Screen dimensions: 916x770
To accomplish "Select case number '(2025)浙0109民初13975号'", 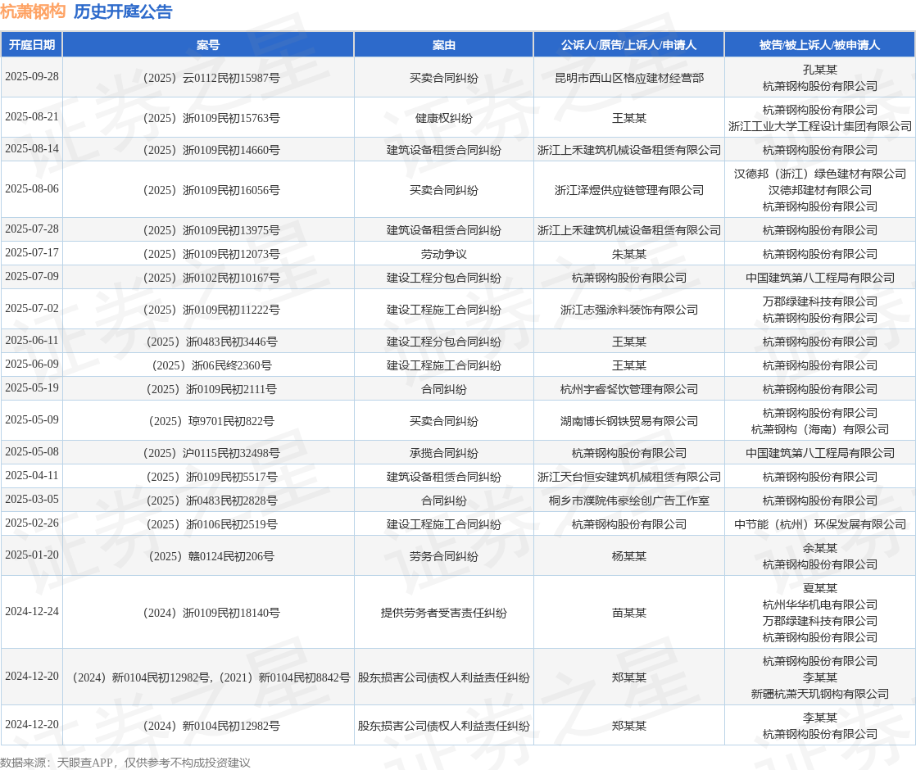I will [211, 230].
